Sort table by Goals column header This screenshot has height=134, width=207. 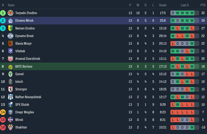click(163, 5)
